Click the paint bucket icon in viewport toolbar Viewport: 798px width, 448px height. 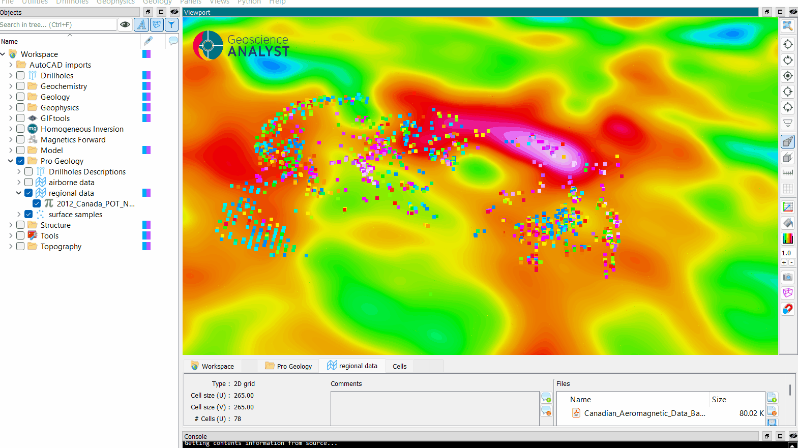(787, 223)
